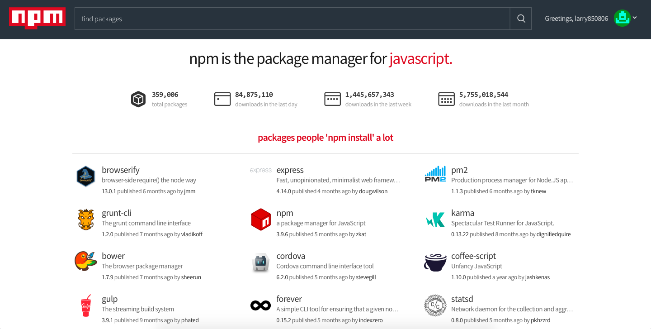Click "Cordova command line interface tool" text
Screen dimensions: 651x329
coord(325,266)
